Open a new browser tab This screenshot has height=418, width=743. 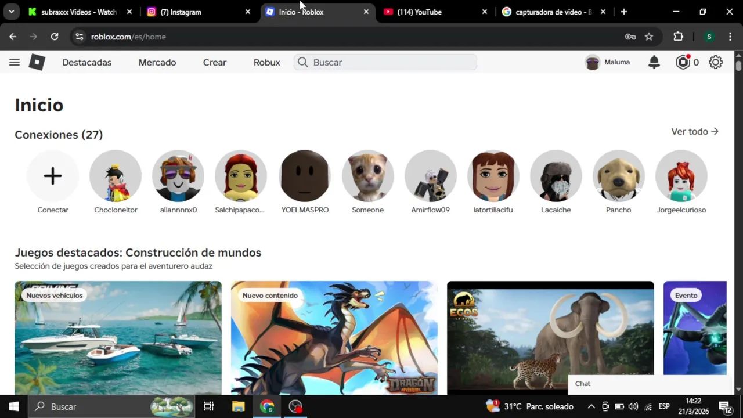tap(624, 12)
